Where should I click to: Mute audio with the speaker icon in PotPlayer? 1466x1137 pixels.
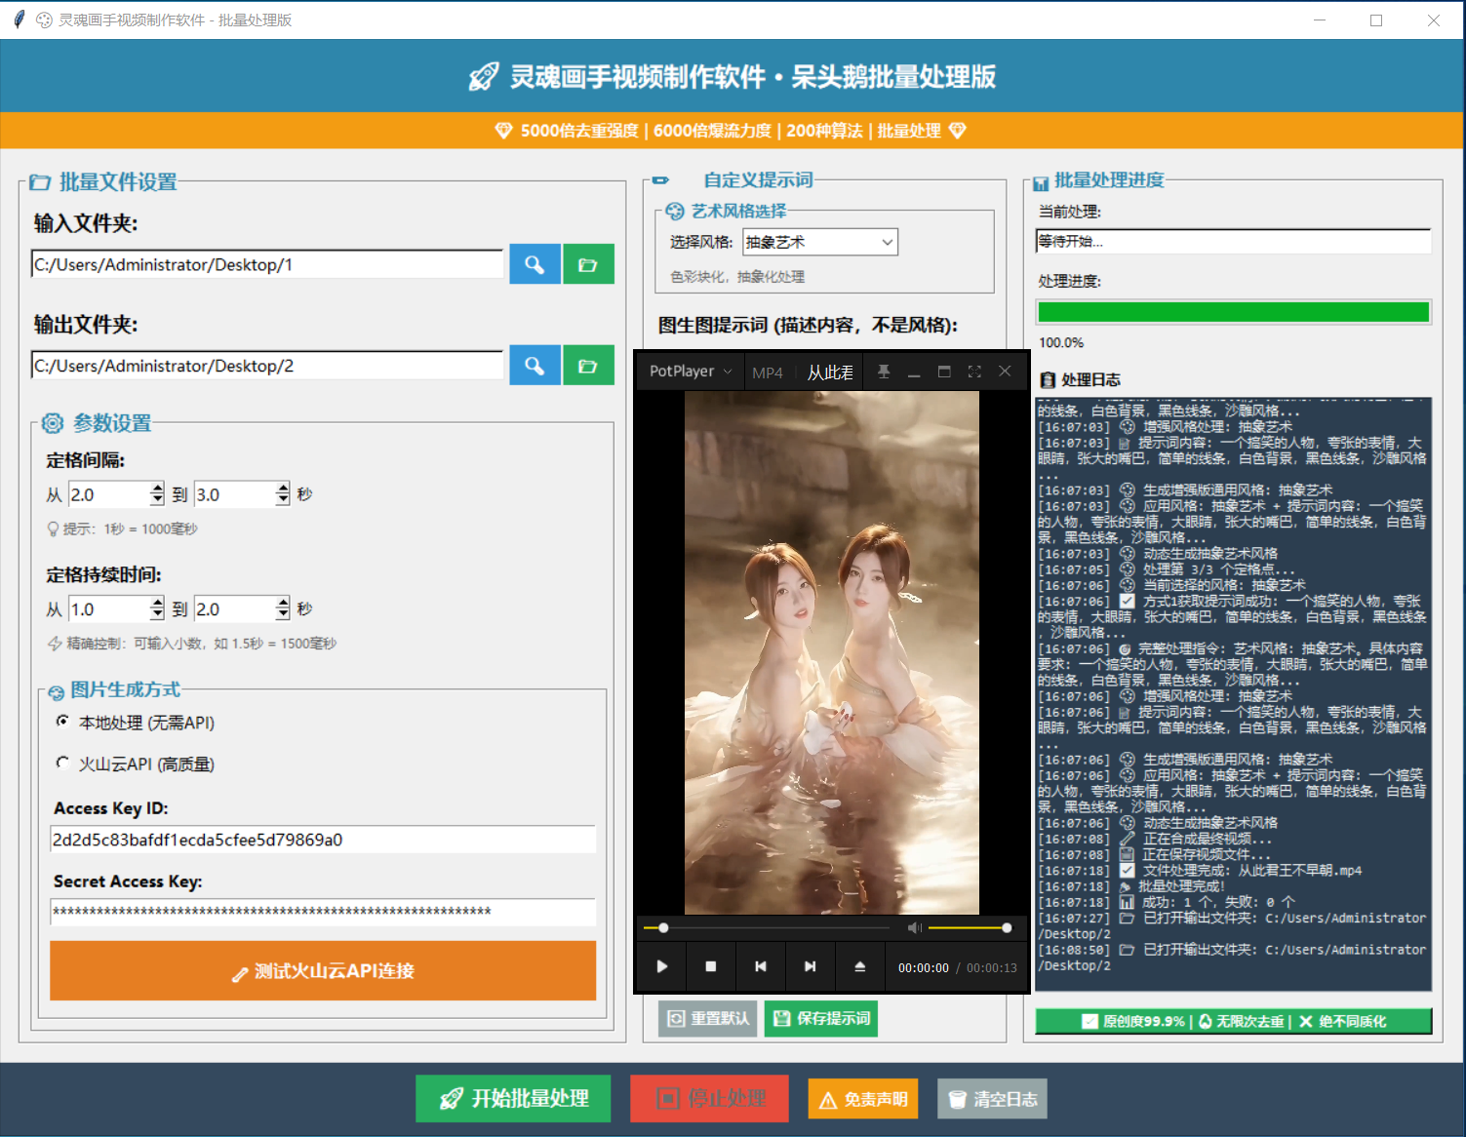pyautogui.click(x=914, y=927)
